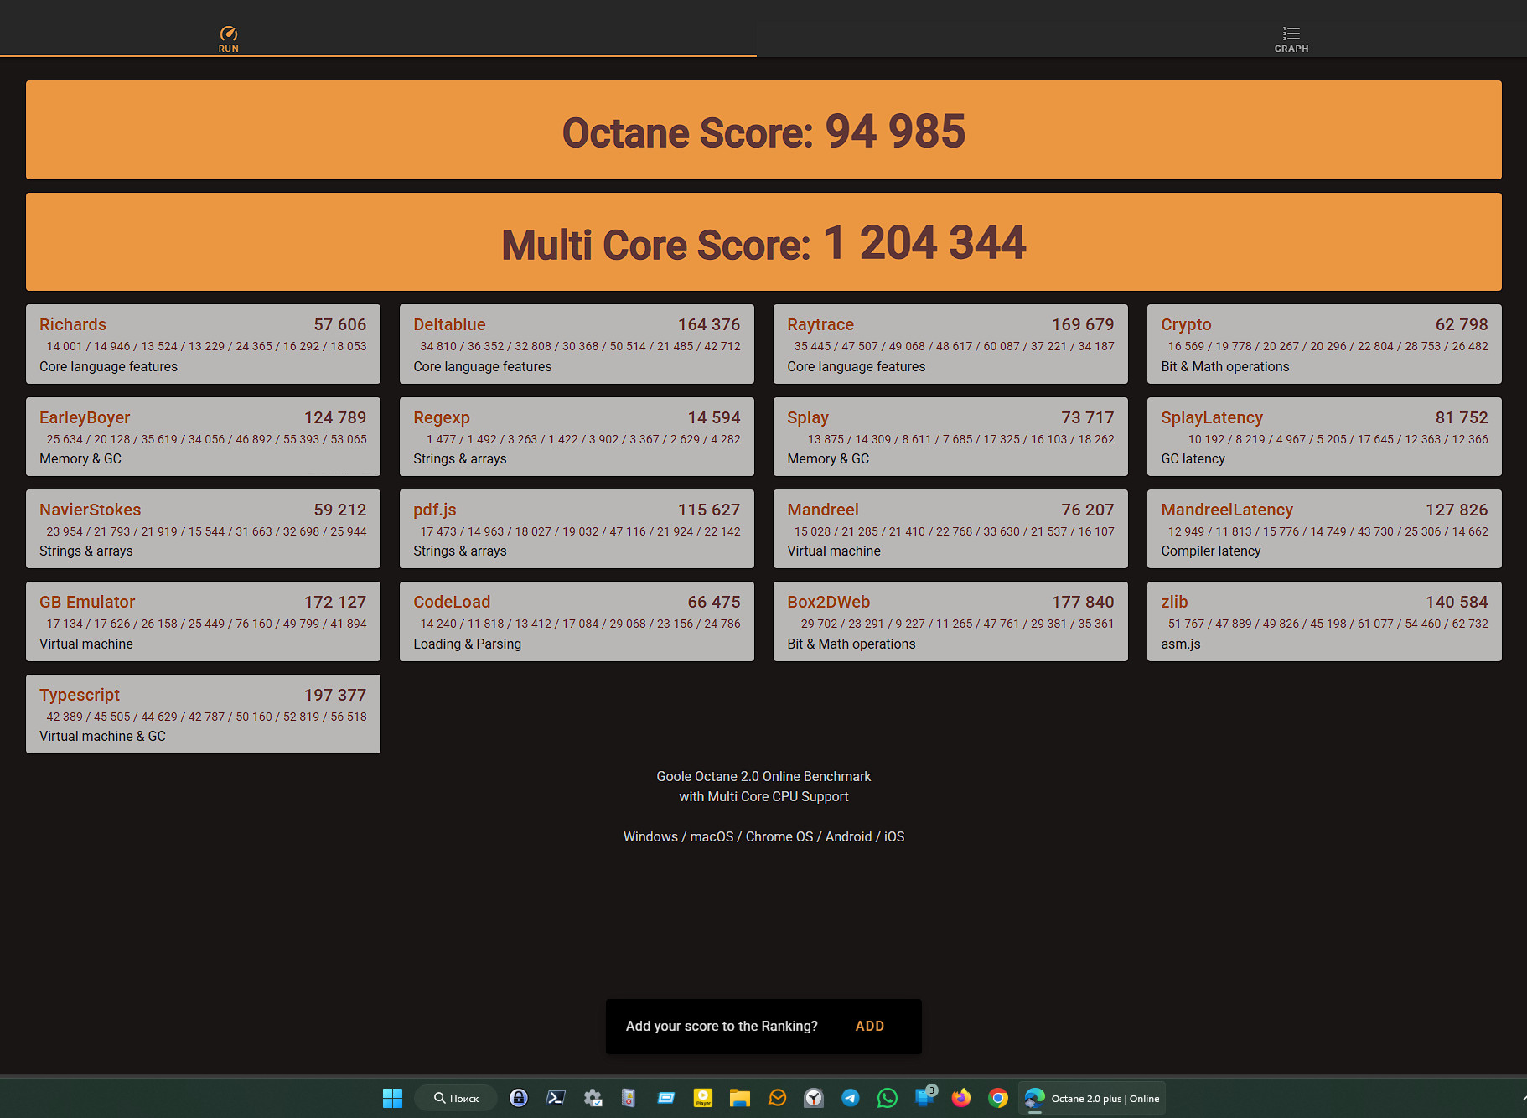
Task: Select the GB Emulator benchmark title
Action: tap(87, 602)
